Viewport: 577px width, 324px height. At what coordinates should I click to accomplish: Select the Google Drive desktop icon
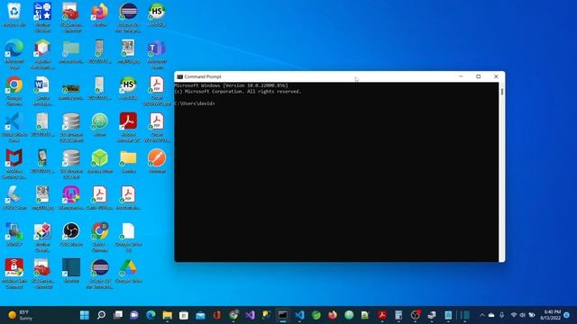coord(128,270)
